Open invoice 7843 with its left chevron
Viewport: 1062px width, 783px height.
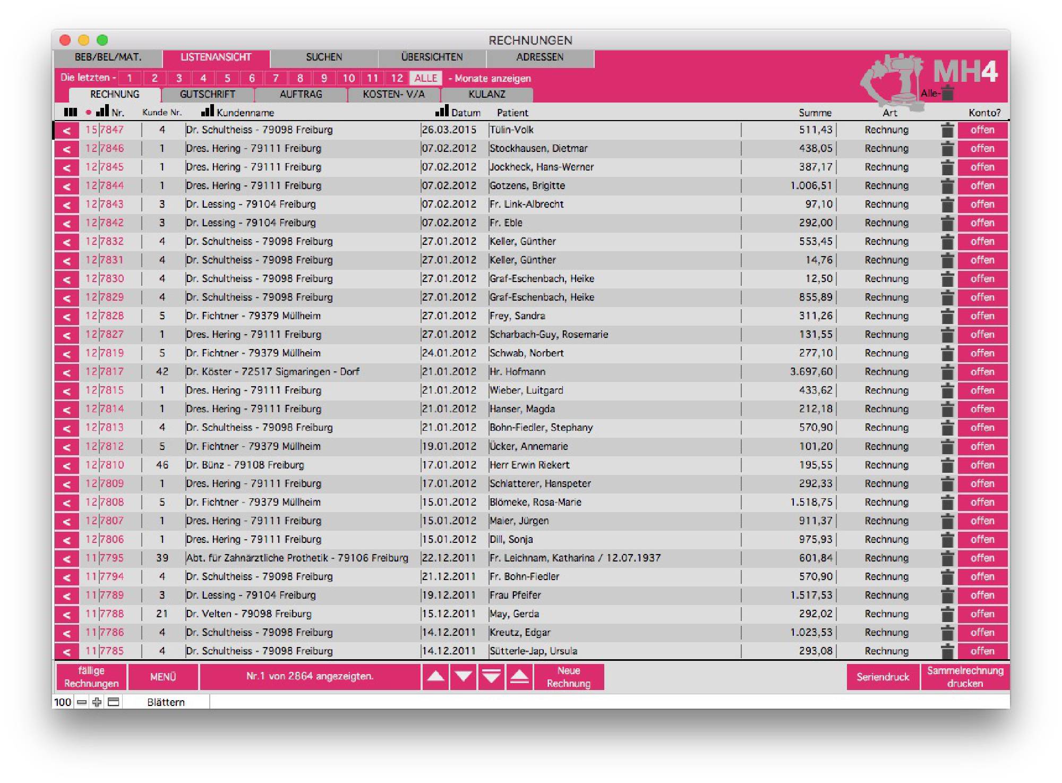(x=67, y=205)
